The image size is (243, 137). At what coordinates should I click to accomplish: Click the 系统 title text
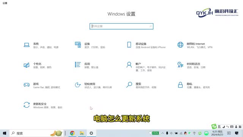[36, 44]
